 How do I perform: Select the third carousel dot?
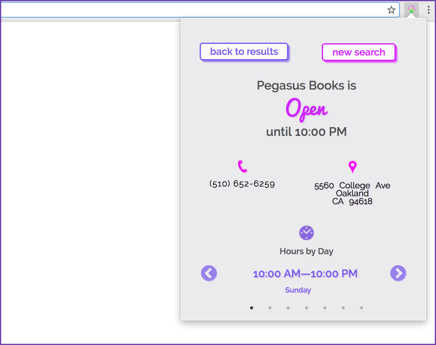288,308
